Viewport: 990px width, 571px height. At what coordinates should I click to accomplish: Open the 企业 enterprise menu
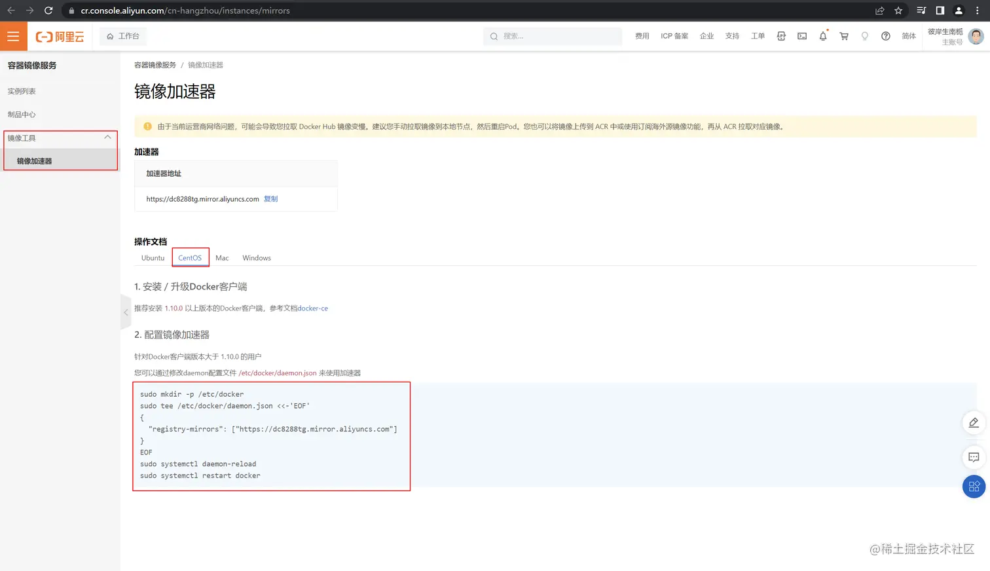click(706, 36)
